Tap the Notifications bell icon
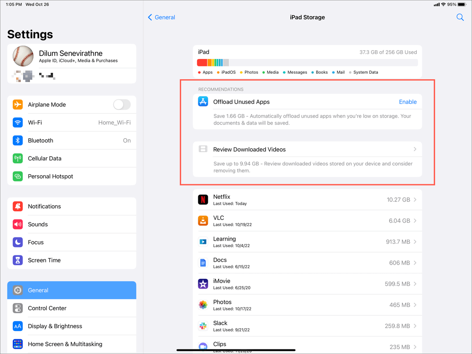Image resolution: width=472 pixels, height=354 pixels. tap(18, 206)
